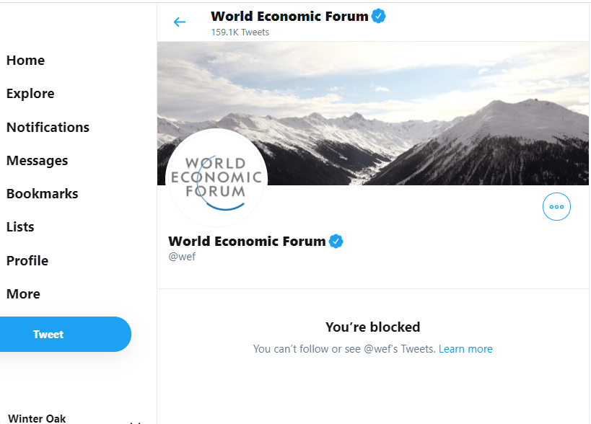Click the back arrow icon
This screenshot has width=591, height=424.
pyautogui.click(x=180, y=22)
